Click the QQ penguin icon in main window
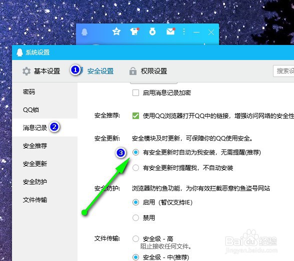Screen dimensions: 294x261 click(84, 32)
